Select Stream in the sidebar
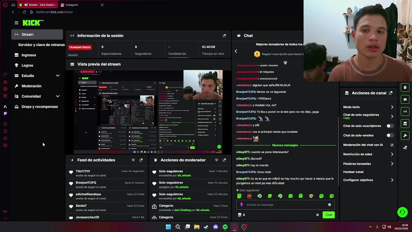The height and width of the screenshot is (232, 412). click(37, 34)
